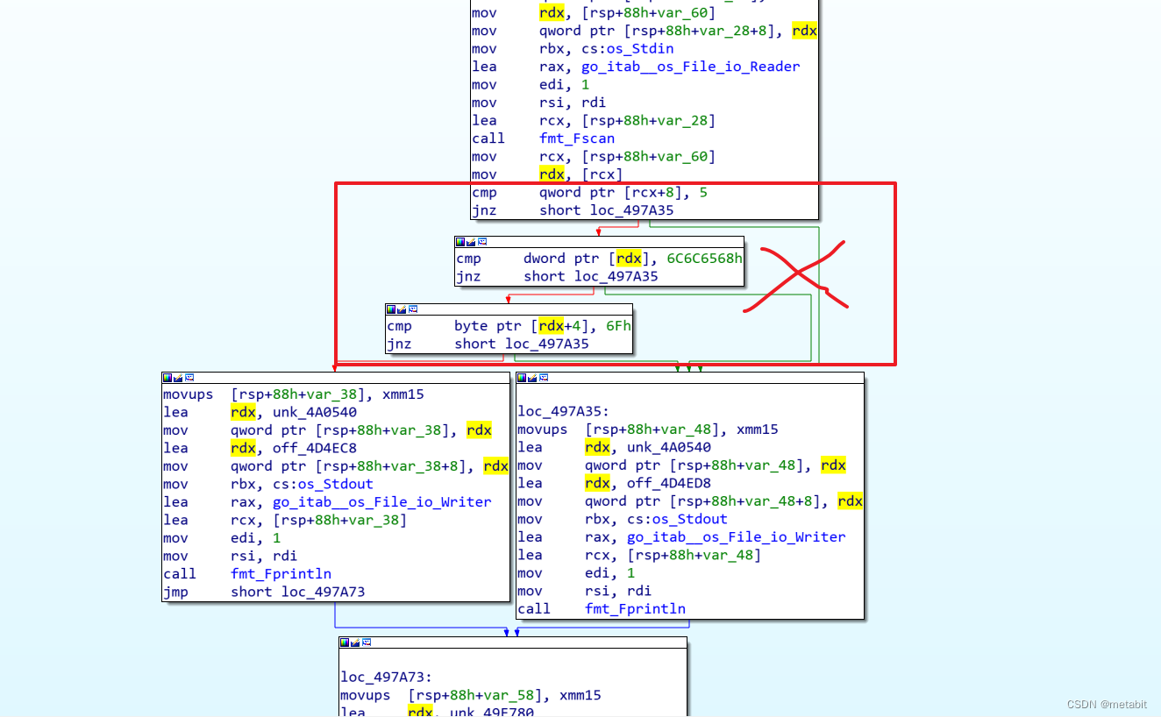
Task: Click group nodes icon on loc_497A35 block
Action: pos(543,378)
